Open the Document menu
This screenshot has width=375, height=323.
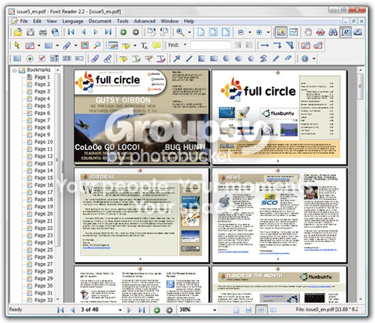pos(100,21)
